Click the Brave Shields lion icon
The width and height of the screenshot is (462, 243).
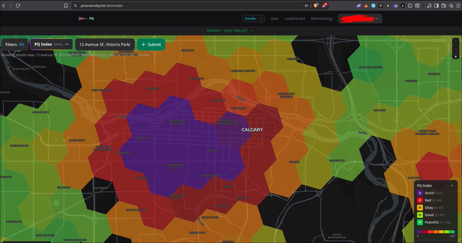[316, 5]
